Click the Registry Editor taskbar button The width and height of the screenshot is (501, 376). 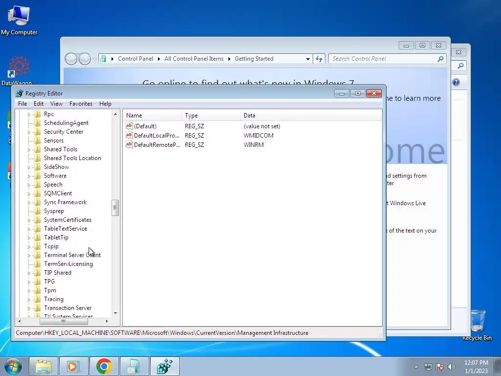click(164, 366)
